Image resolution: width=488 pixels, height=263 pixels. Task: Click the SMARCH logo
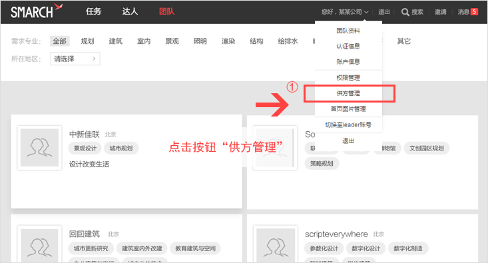(x=37, y=11)
